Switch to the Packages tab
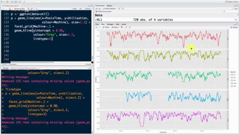240x135 pixels. [110, 24]
